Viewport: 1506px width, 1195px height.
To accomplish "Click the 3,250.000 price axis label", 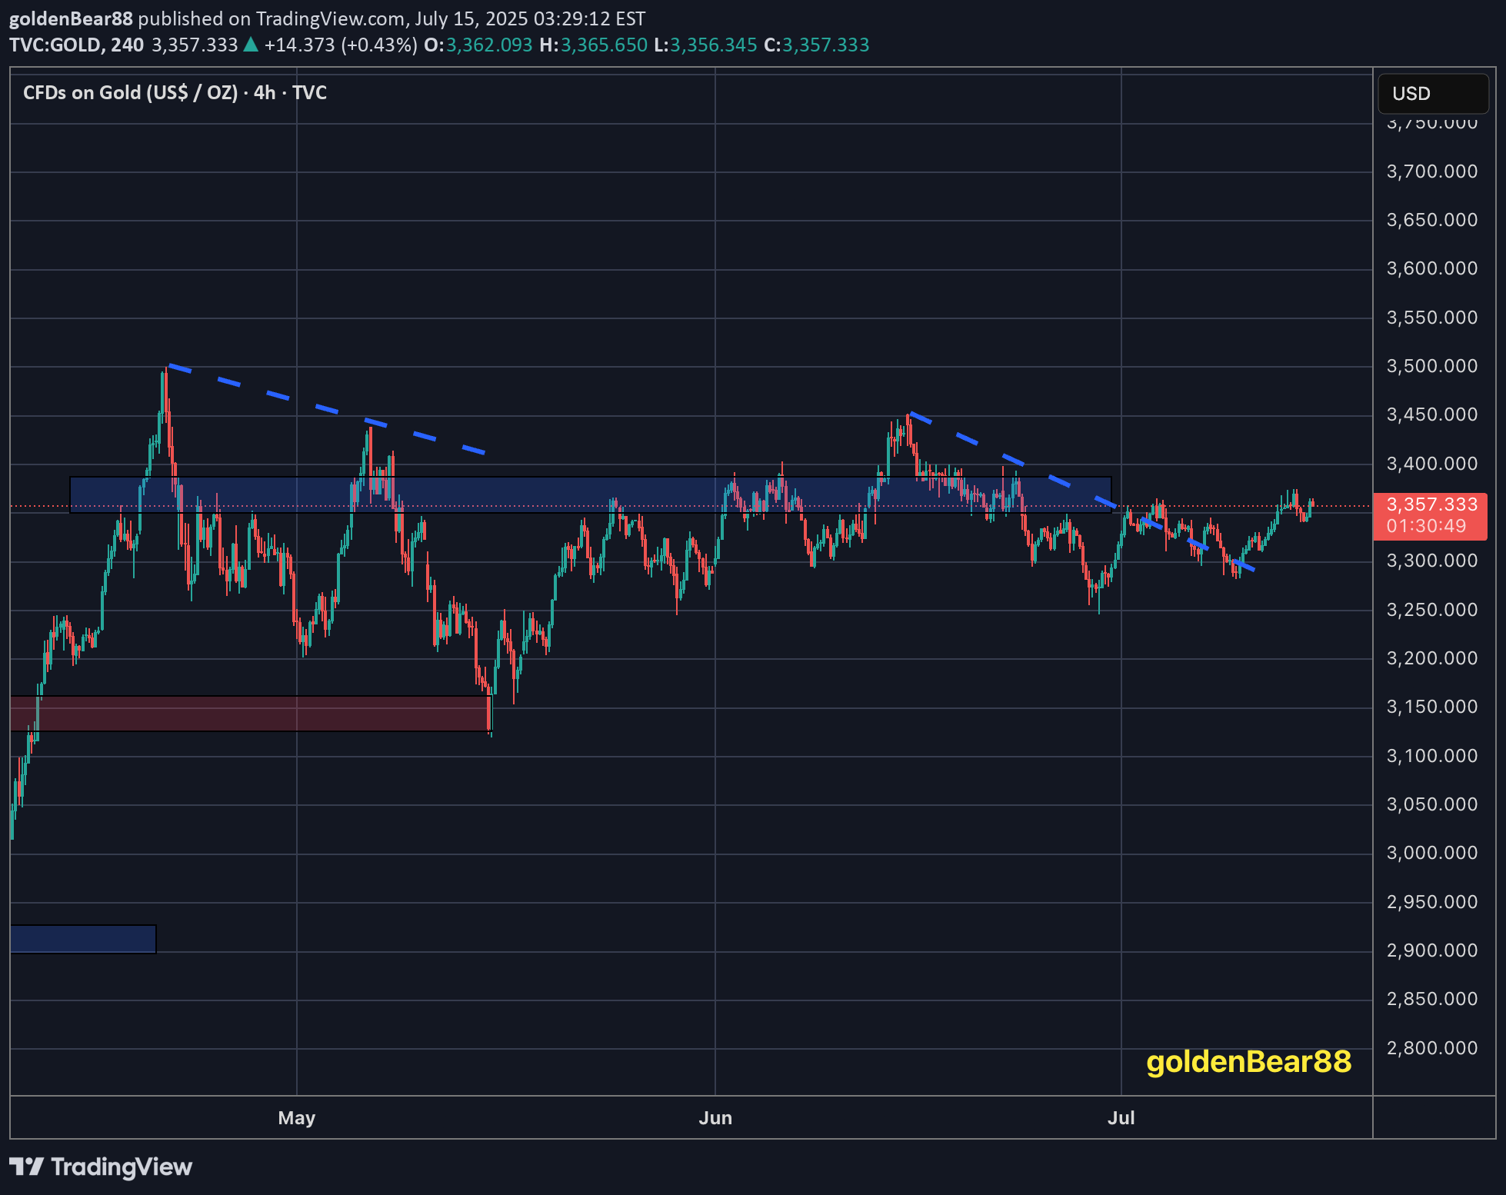I will [1431, 610].
